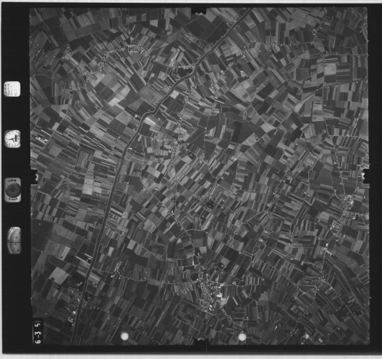Screen dimensions: 382x359
Task: Click the large village at bottom center
Action: [x=208, y=291]
